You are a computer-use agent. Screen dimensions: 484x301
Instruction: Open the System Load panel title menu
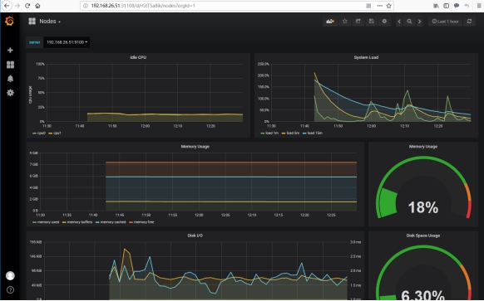tap(366, 57)
